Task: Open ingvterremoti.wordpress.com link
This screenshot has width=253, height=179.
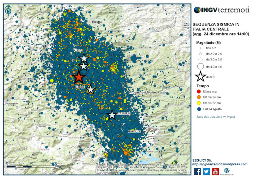Action: coord(220,164)
